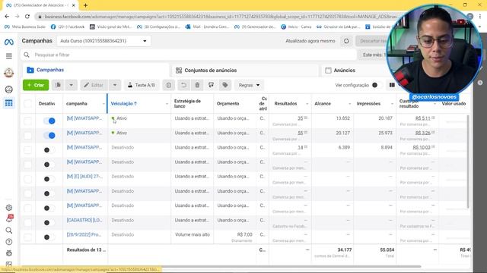Click the Pesquisar e filtrar search field
This screenshot has width=487, height=273.
click(189, 55)
